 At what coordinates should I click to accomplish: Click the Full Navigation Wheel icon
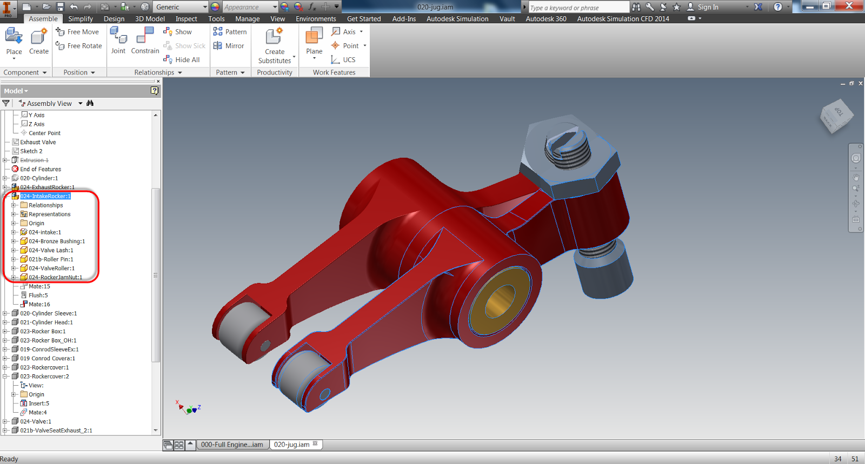(856, 158)
